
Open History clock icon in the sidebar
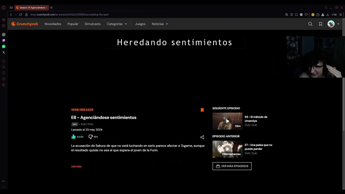click(4, 73)
